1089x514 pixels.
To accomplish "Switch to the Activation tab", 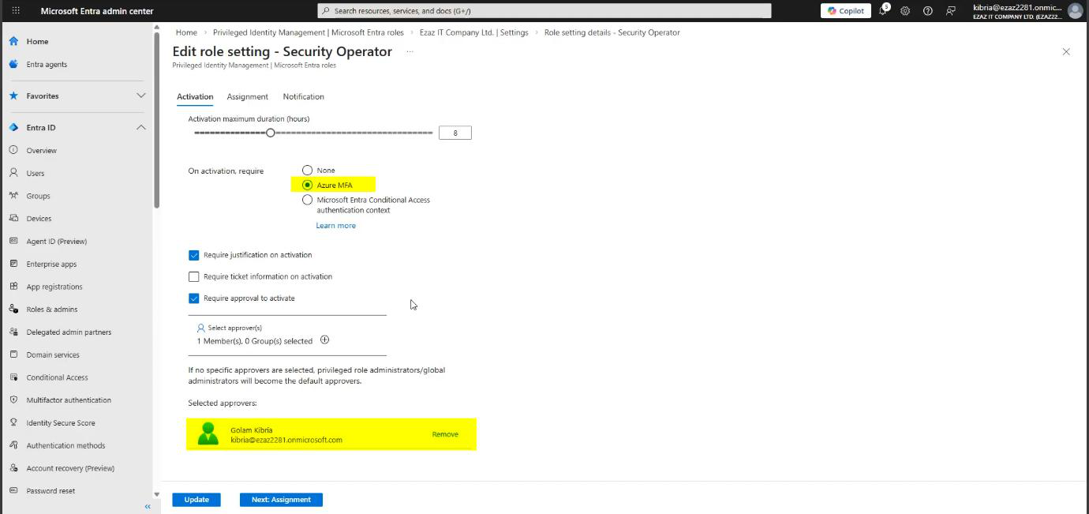I will [x=195, y=96].
